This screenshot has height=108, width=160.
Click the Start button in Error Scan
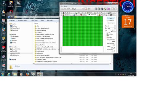pyautogui.click(x=111, y=18)
